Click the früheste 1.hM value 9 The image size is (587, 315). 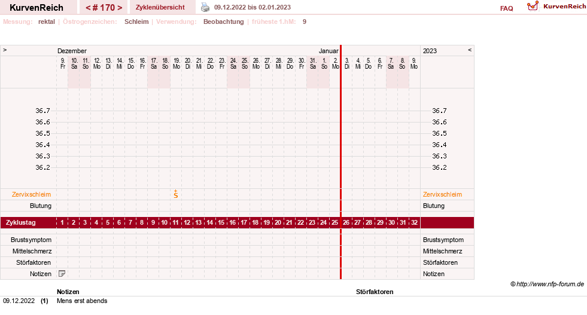click(305, 22)
